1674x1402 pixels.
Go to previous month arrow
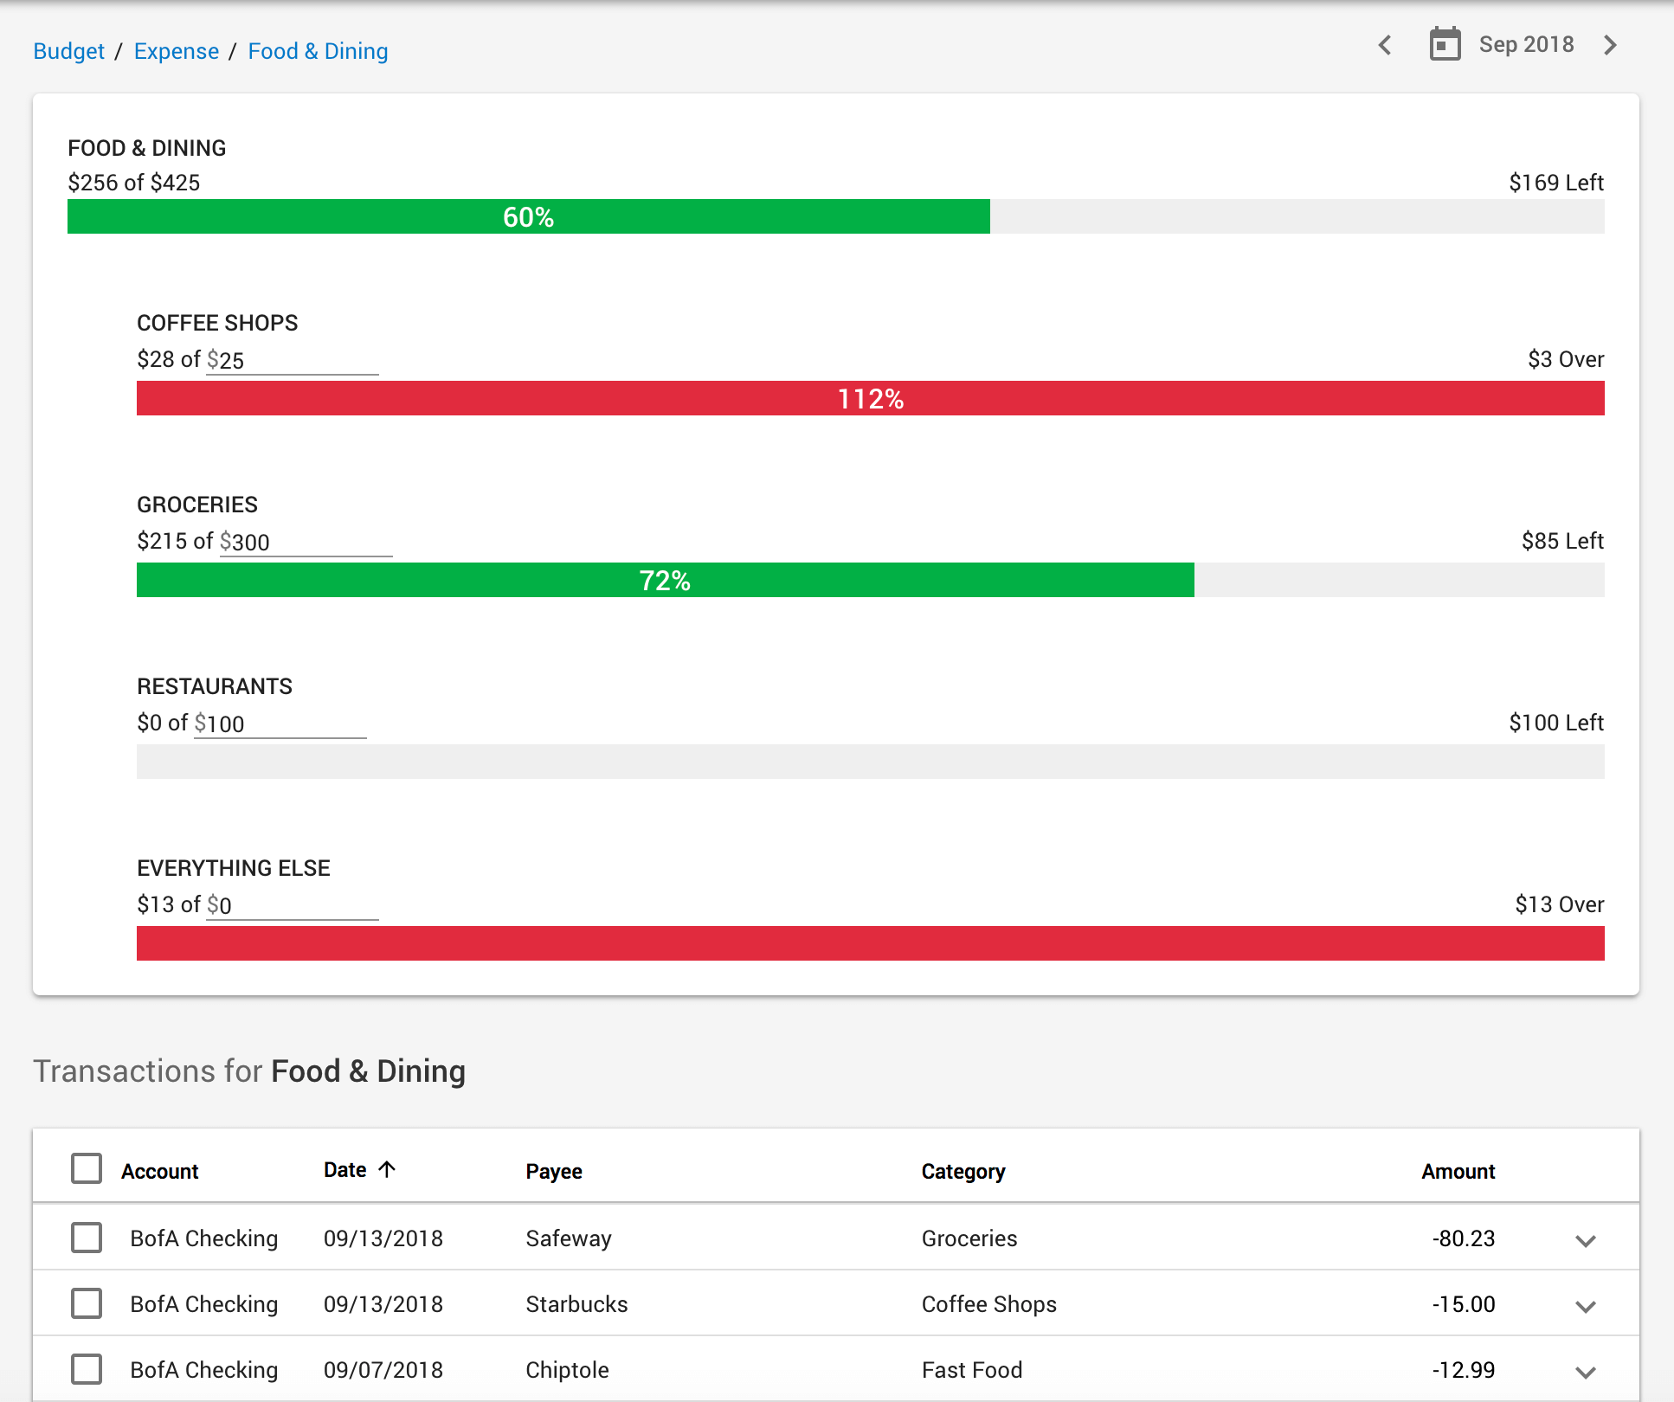point(1385,45)
